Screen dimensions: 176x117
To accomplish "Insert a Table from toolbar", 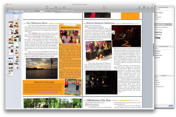I will [60, 8].
